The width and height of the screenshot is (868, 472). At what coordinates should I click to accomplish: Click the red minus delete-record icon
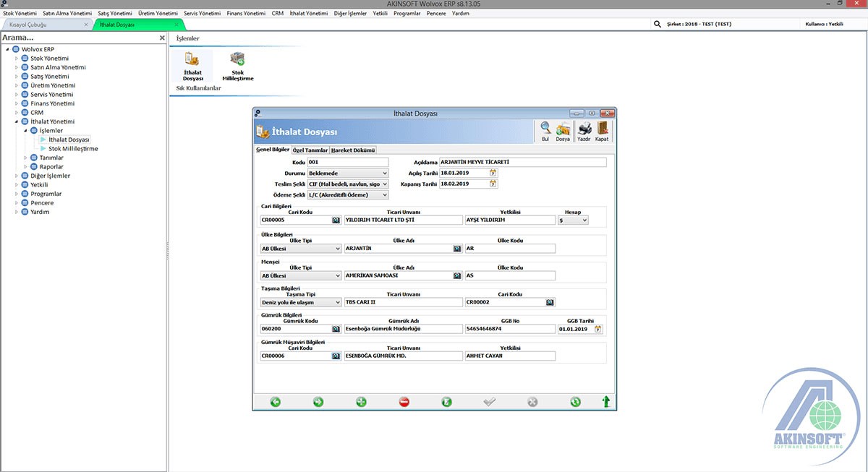coord(404,402)
